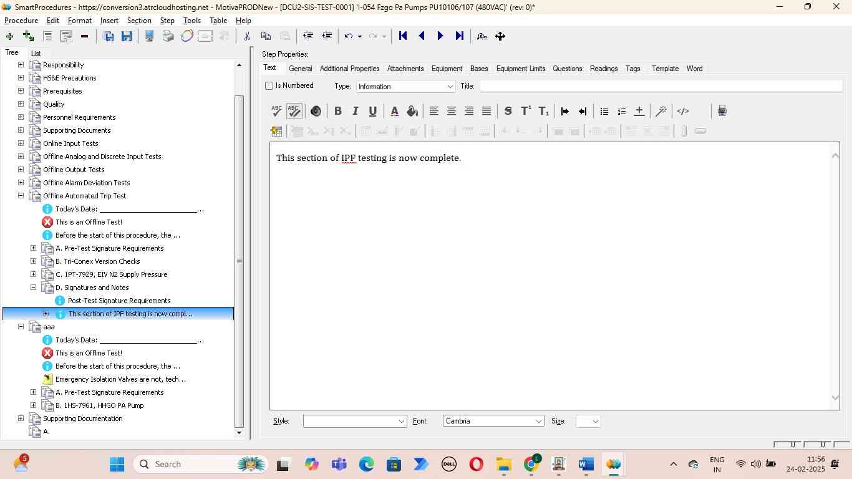Screen dimensions: 852x479
Task: Open the Tools menu
Action: pos(192,21)
